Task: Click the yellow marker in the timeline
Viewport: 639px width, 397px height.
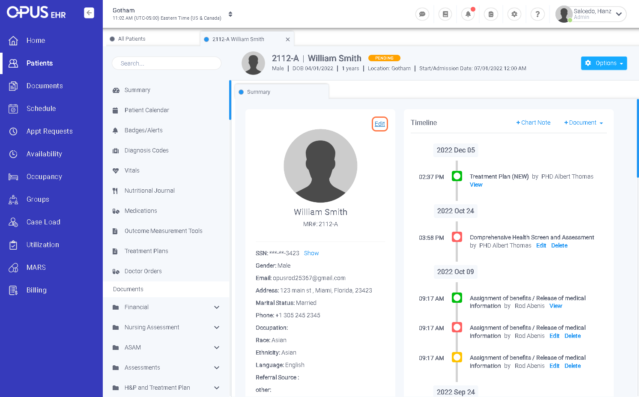Action: pyautogui.click(x=457, y=357)
